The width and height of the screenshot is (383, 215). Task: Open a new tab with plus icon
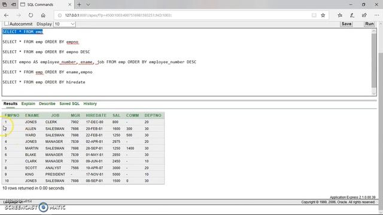[x=79, y=5]
